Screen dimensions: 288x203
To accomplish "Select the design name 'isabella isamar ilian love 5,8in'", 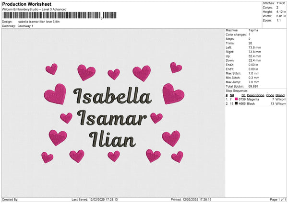I will tap(38, 22).
